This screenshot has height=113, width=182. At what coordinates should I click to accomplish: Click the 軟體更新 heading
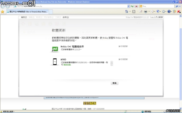click(59, 31)
